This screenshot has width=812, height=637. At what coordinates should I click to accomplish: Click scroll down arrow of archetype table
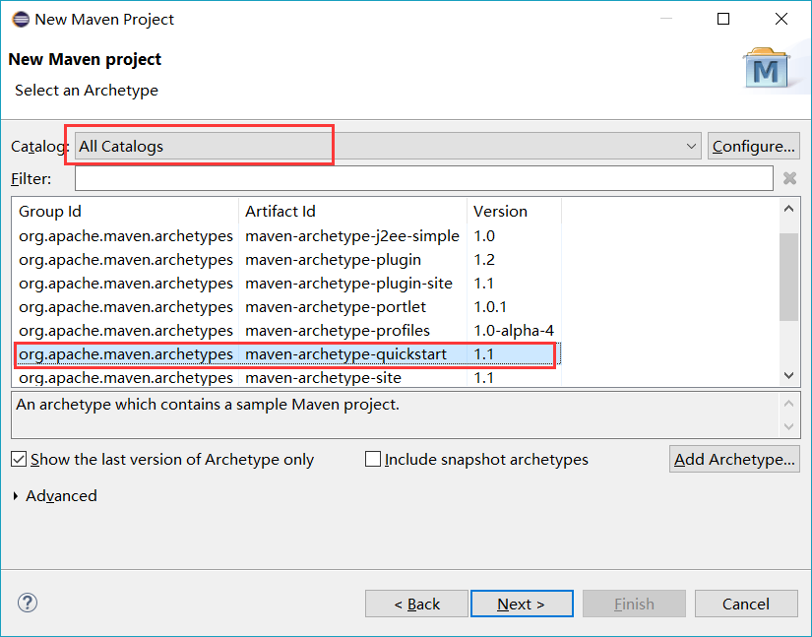788,375
